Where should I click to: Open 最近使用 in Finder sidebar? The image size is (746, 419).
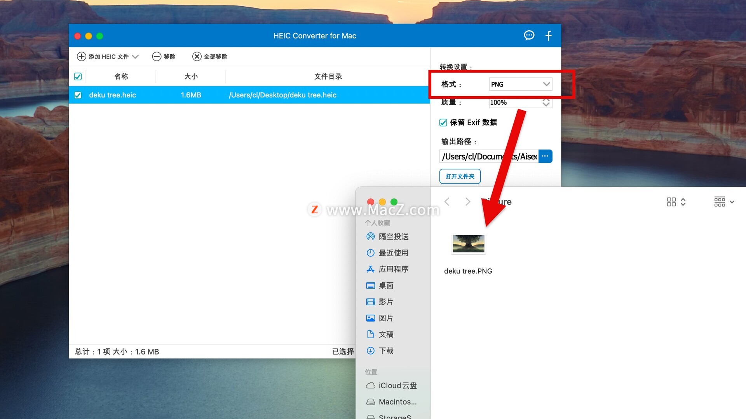tap(387, 253)
